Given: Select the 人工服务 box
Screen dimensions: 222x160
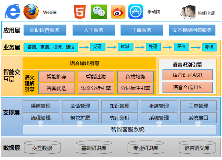Looking at the screenshot, I should tap(94, 30).
